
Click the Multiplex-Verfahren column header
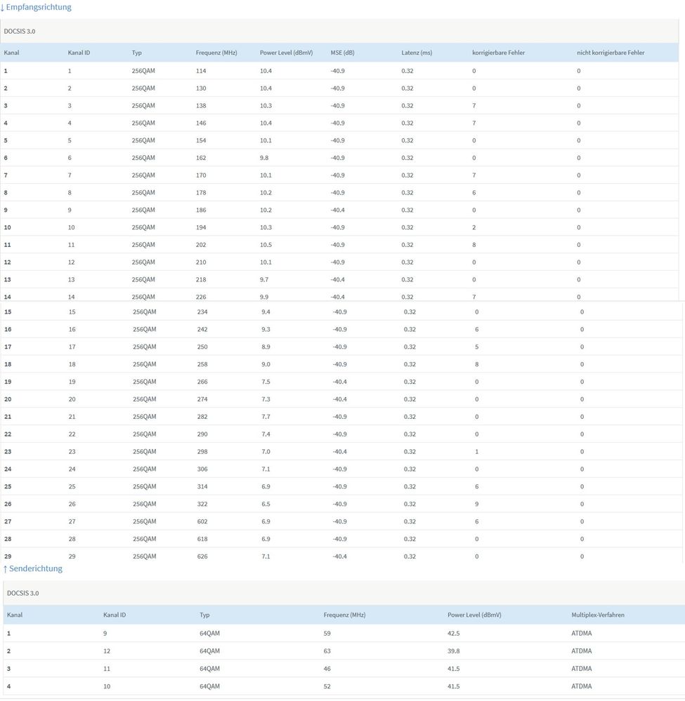point(598,615)
